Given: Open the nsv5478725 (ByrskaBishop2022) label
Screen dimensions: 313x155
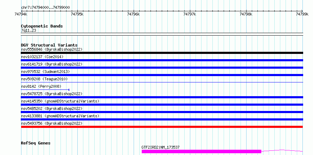Looking at the screenshot, I should 52,94.
